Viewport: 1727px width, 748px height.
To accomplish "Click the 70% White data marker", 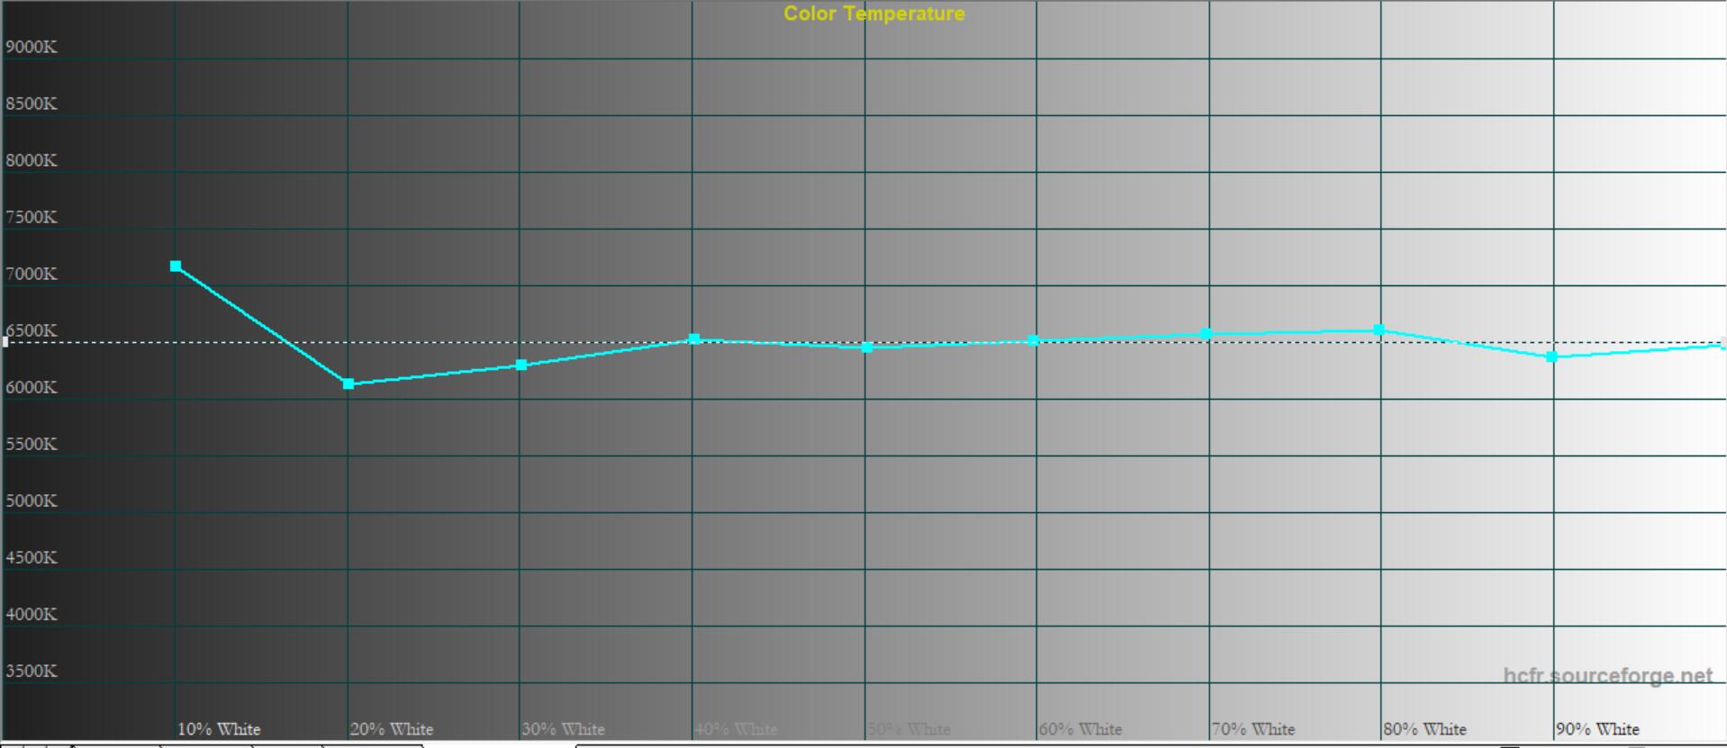I will click(x=1207, y=334).
